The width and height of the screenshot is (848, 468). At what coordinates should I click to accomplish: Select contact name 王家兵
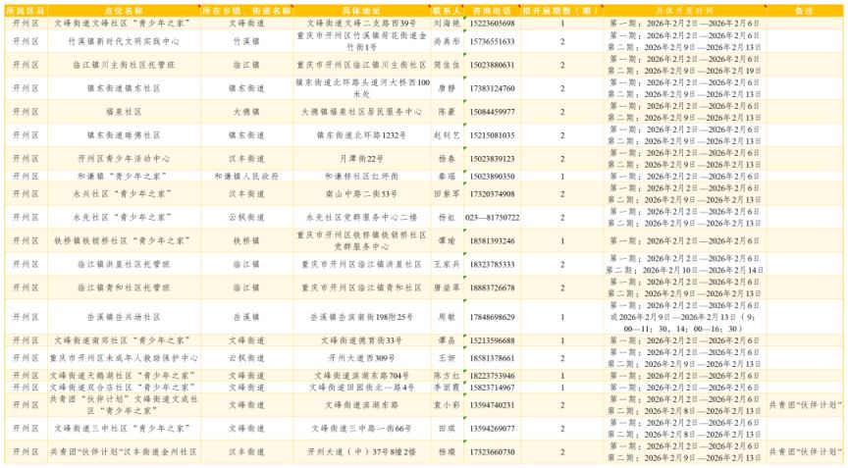[447, 264]
